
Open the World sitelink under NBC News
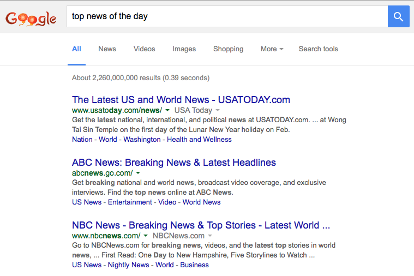pyautogui.click(x=165, y=265)
